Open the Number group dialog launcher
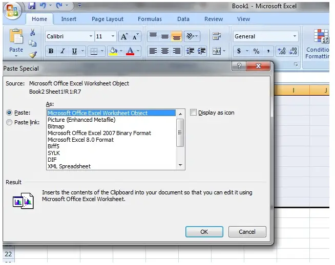Viewport: 335px width, 265px height. (x=296, y=64)
